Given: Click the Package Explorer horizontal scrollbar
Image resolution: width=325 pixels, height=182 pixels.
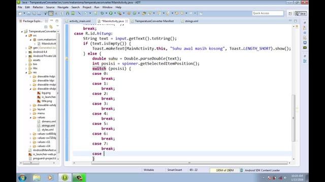Looking at the screenshot, I should (31, 163).
